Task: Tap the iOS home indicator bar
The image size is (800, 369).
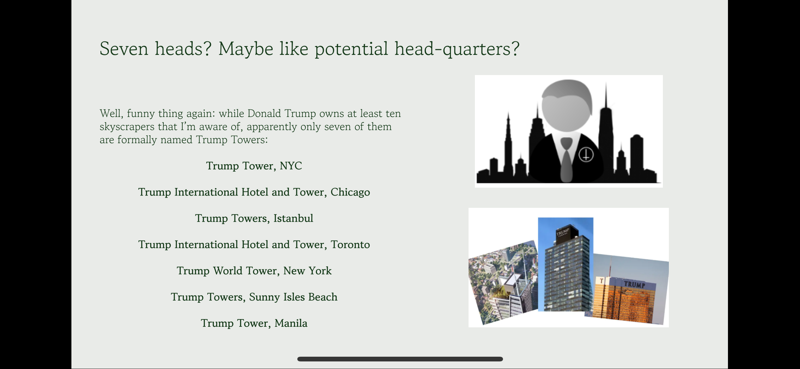Action: pyautogui.click(x=400, y=359)
